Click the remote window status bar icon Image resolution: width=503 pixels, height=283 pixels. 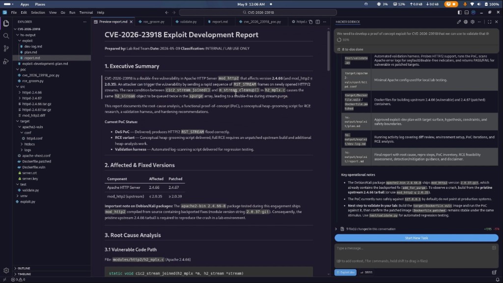pos(4,280)
